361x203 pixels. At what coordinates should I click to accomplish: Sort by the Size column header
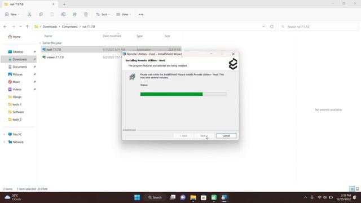click(x=168, y=36)
